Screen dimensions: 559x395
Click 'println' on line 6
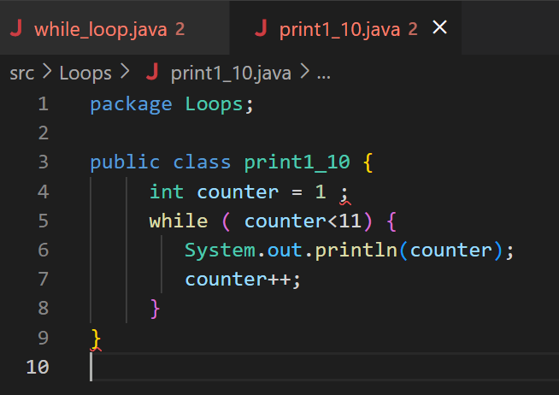click(356, 251)
